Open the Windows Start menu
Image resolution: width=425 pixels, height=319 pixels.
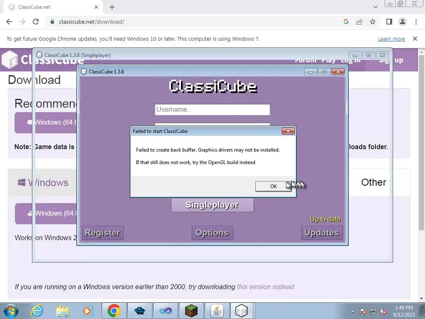[x=11, y=311]
